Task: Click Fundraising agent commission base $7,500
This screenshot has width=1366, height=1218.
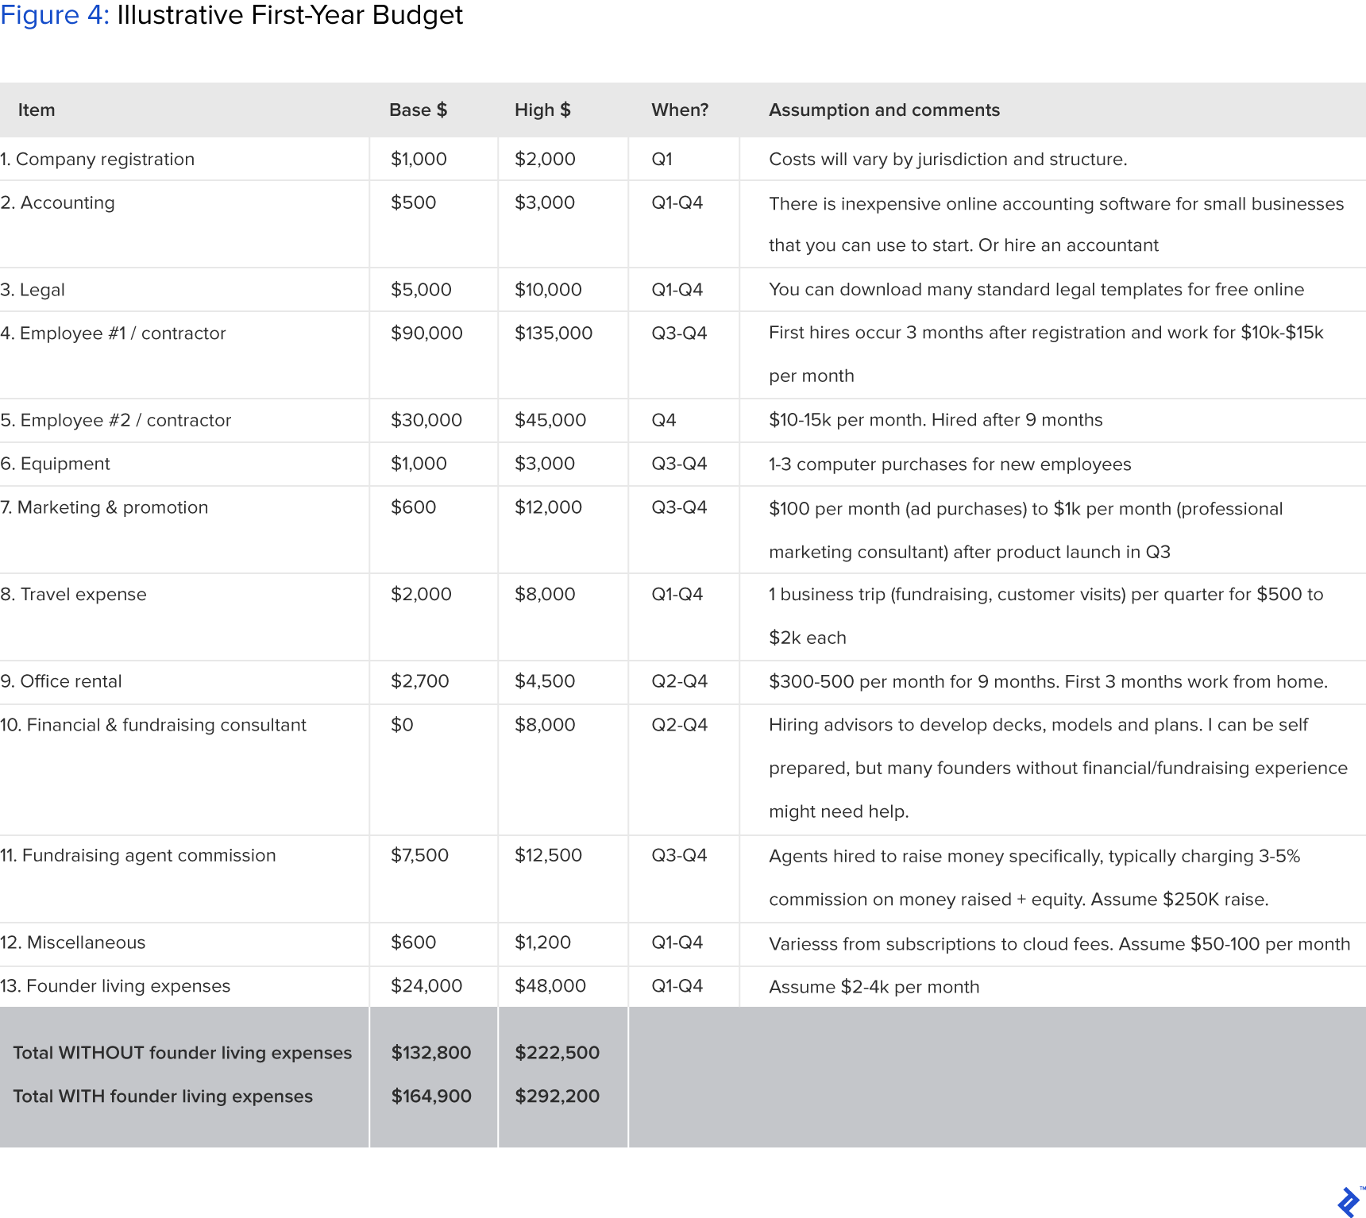Action: [x=419, y=855]
